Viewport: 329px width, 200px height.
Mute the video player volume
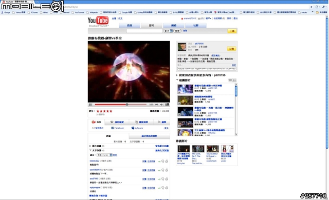click(x=161, y=105)
